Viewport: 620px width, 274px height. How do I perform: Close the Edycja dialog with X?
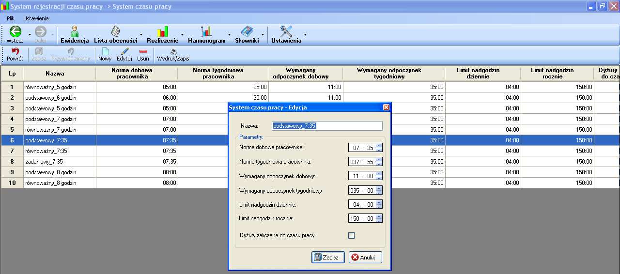click(386, 107)
